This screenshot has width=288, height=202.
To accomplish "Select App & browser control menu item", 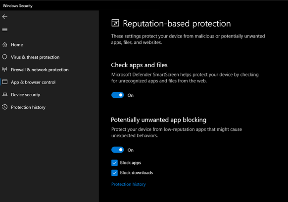I will click(x=33, y=82).
